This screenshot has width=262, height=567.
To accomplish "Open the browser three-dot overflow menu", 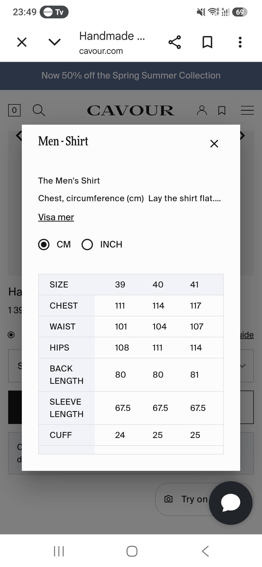I will point(240,42).
